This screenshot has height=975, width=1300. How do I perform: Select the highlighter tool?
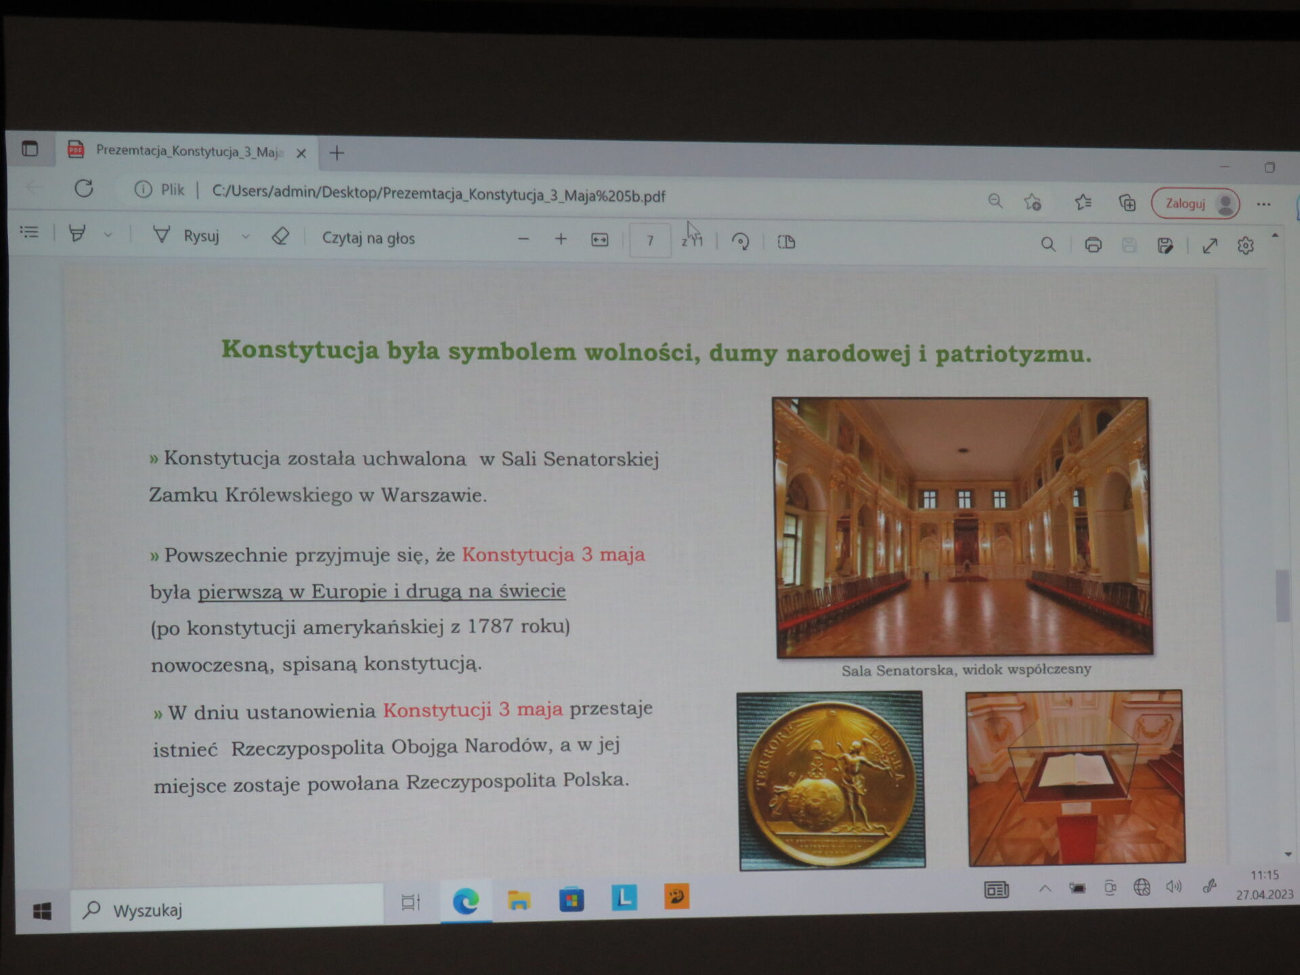tap(77, 234)
